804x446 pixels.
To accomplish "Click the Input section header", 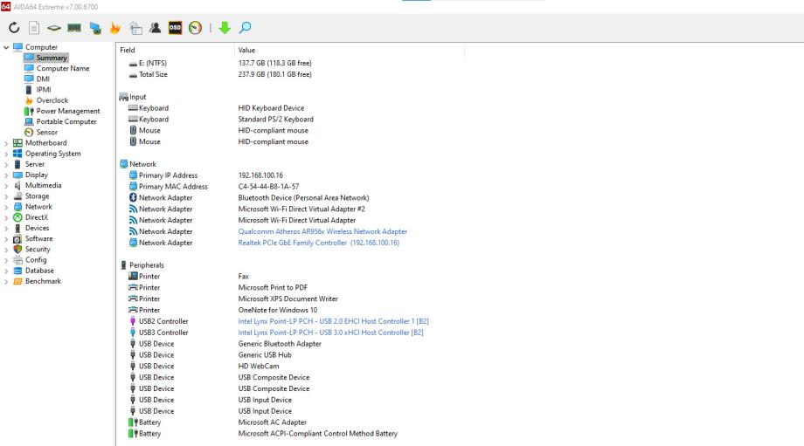I will coord(137,97).
